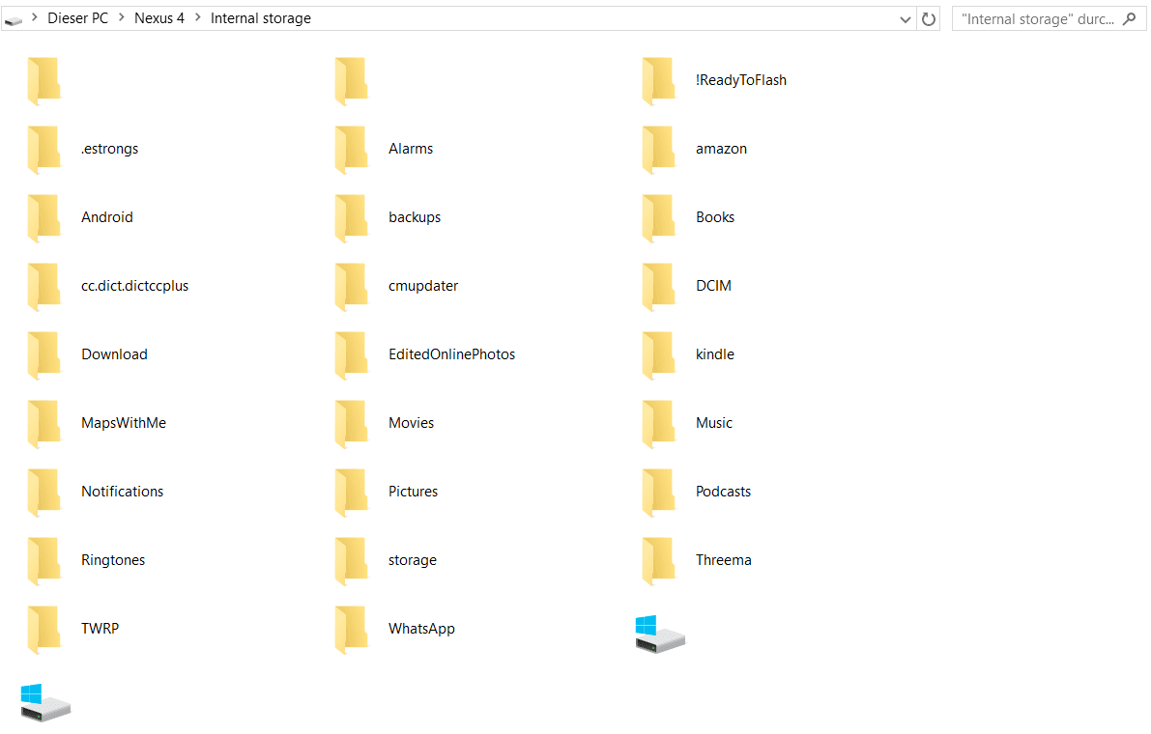Select the unnamed folder above .estrongs
Image resolution: width=1151 pixels, height=734 pixels.
[44, 81]
